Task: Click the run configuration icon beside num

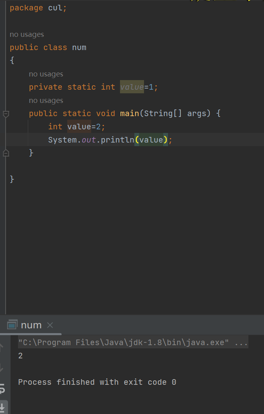Action: coord(12,325)
